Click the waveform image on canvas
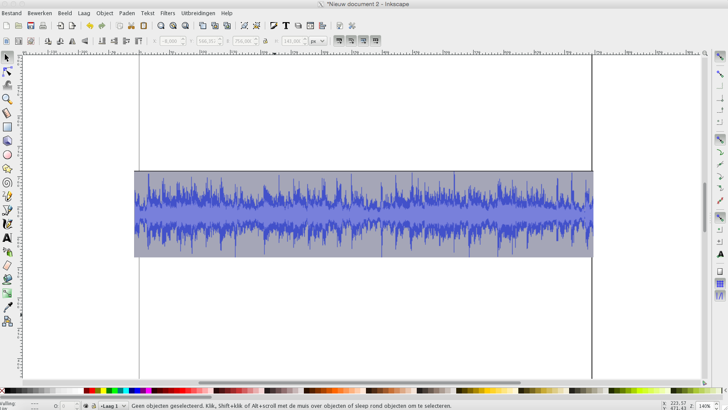The height and width of the screenshot is (410, 728). coord(364,214)
